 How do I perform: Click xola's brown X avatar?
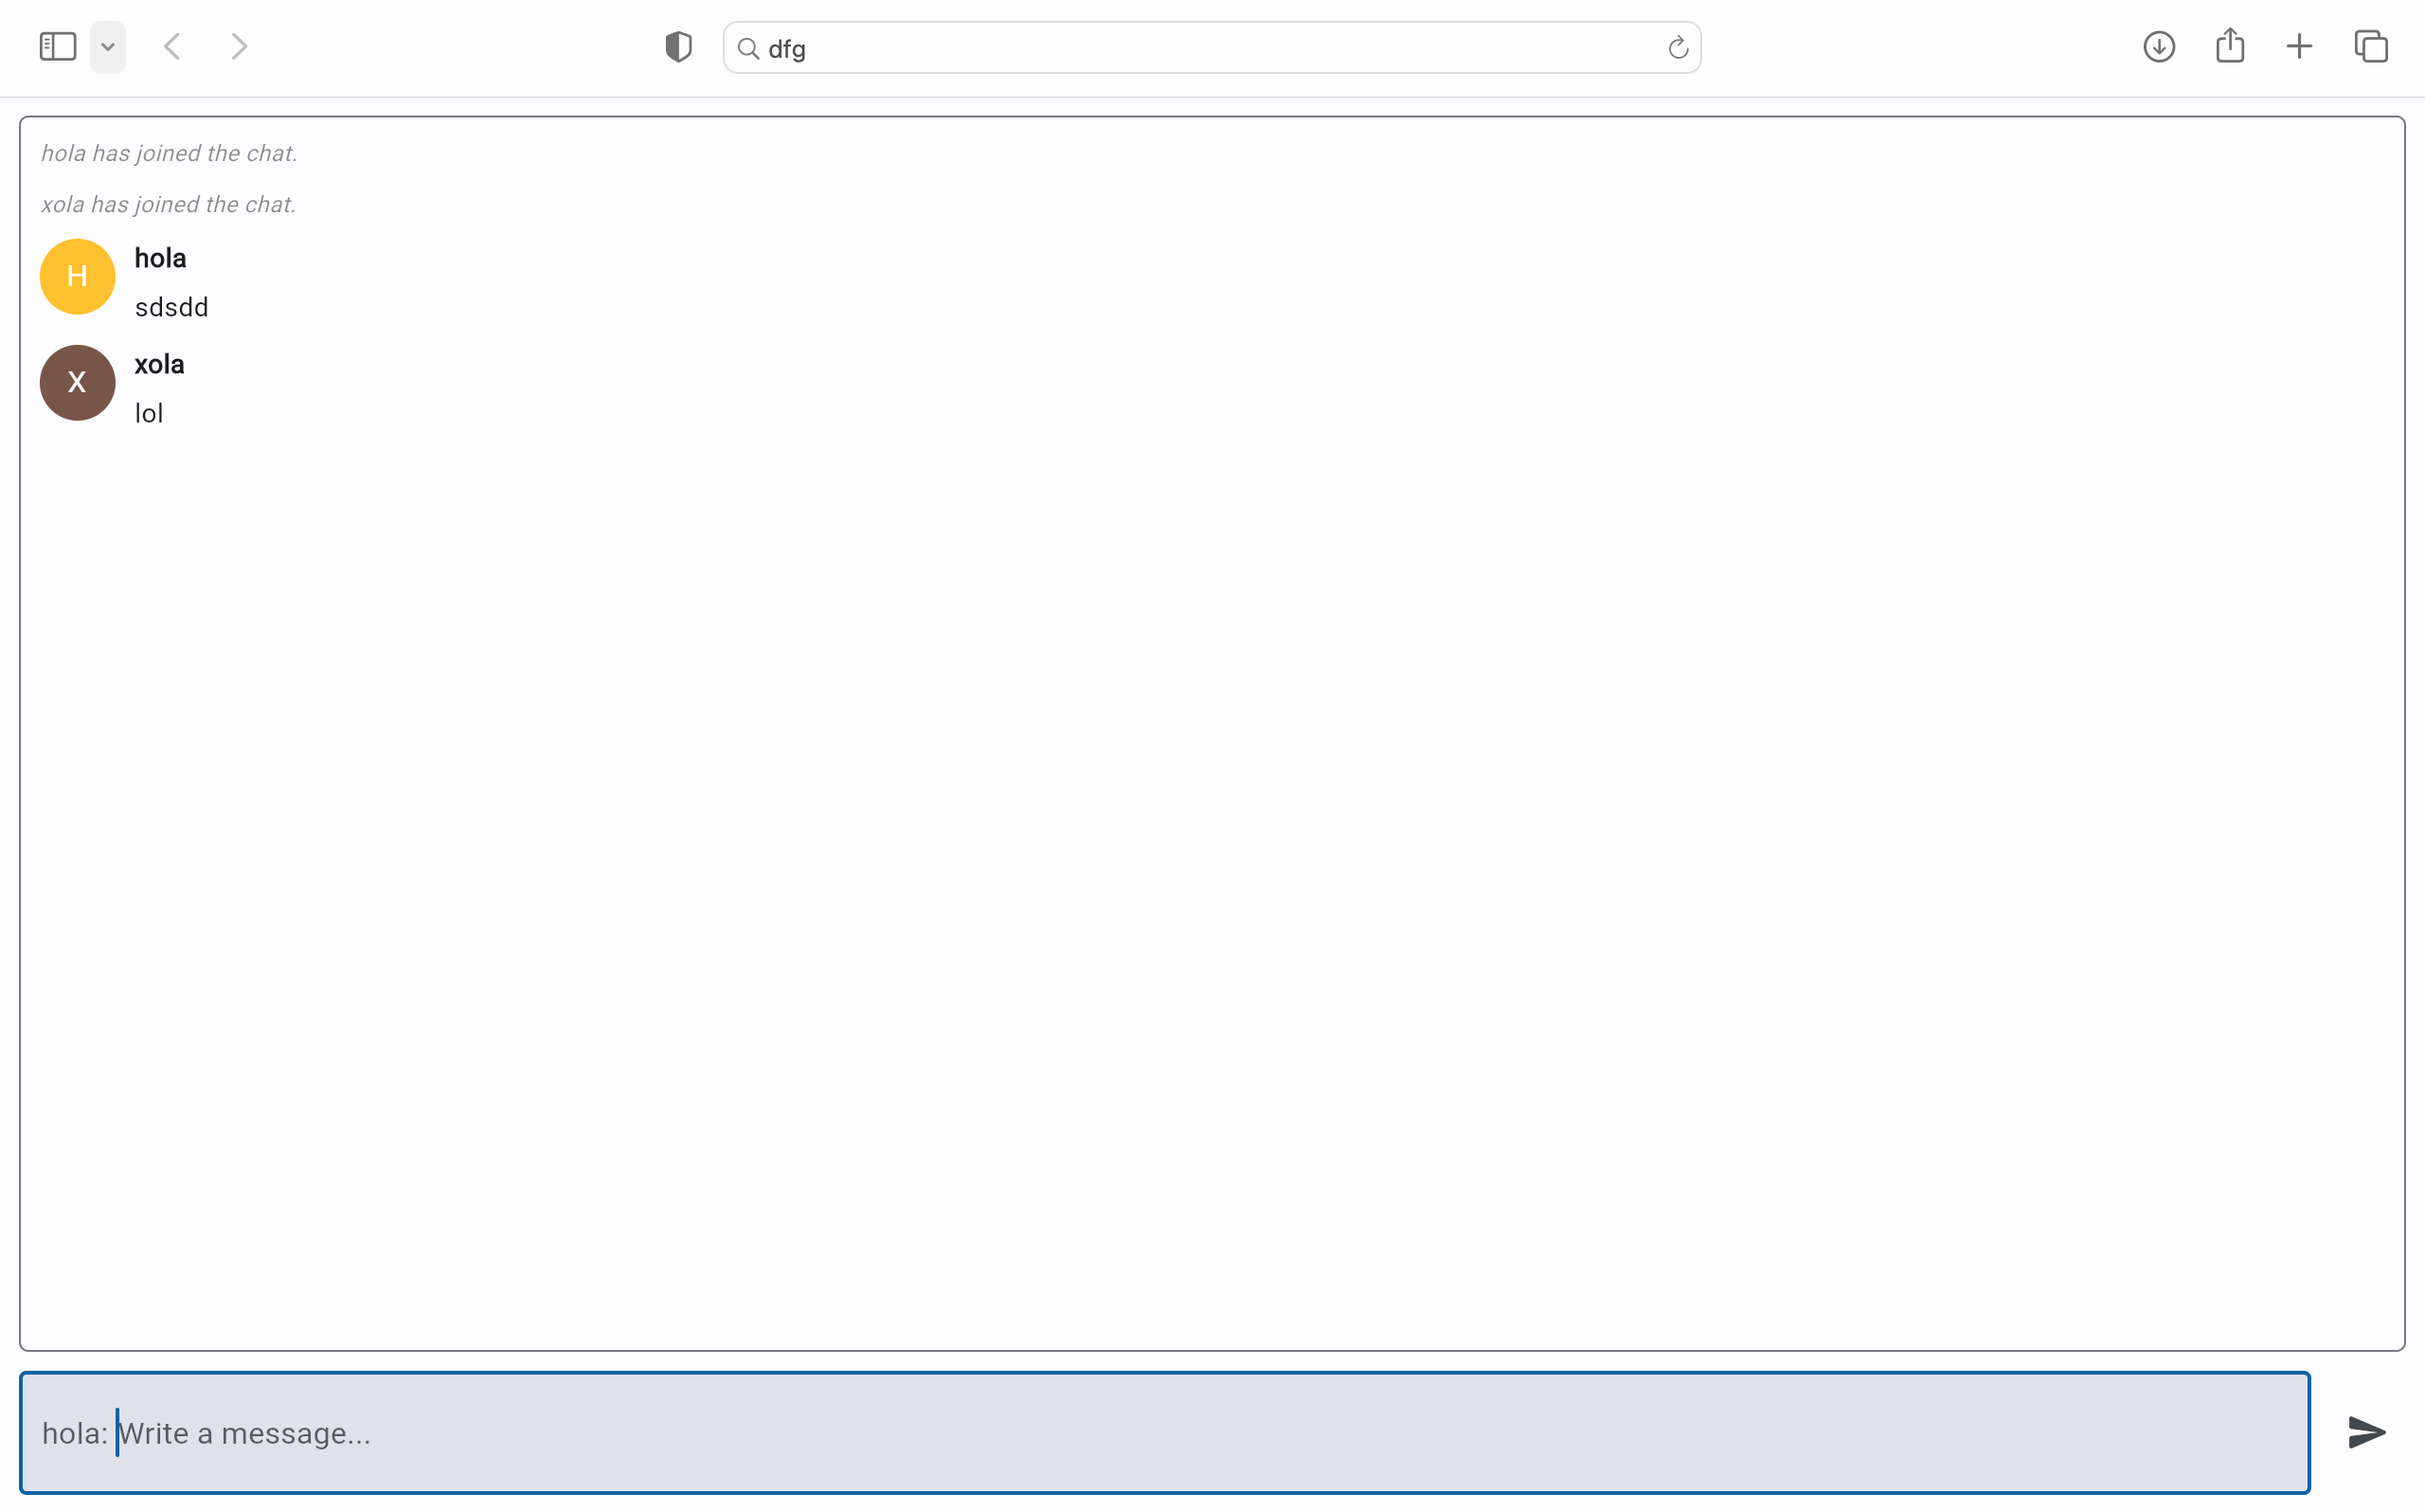tap(78, 383)
